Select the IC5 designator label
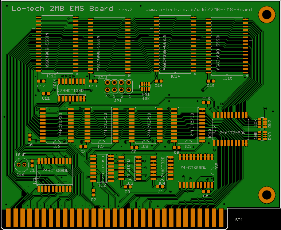The height and width of the screenshot is (230, 281). click(x=216, y=166)
